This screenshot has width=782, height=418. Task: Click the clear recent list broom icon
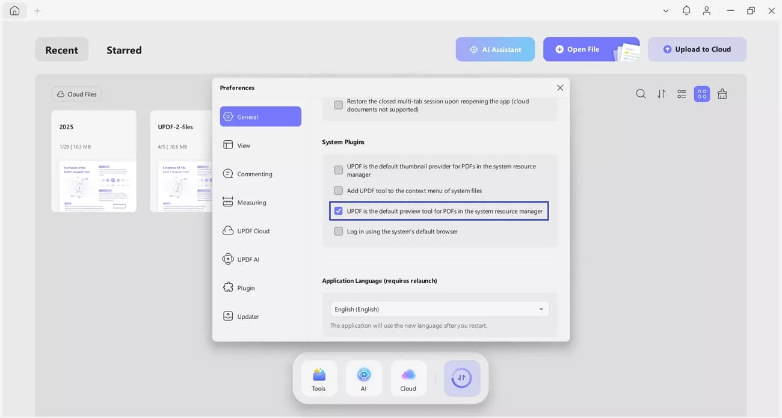(722, 94)
